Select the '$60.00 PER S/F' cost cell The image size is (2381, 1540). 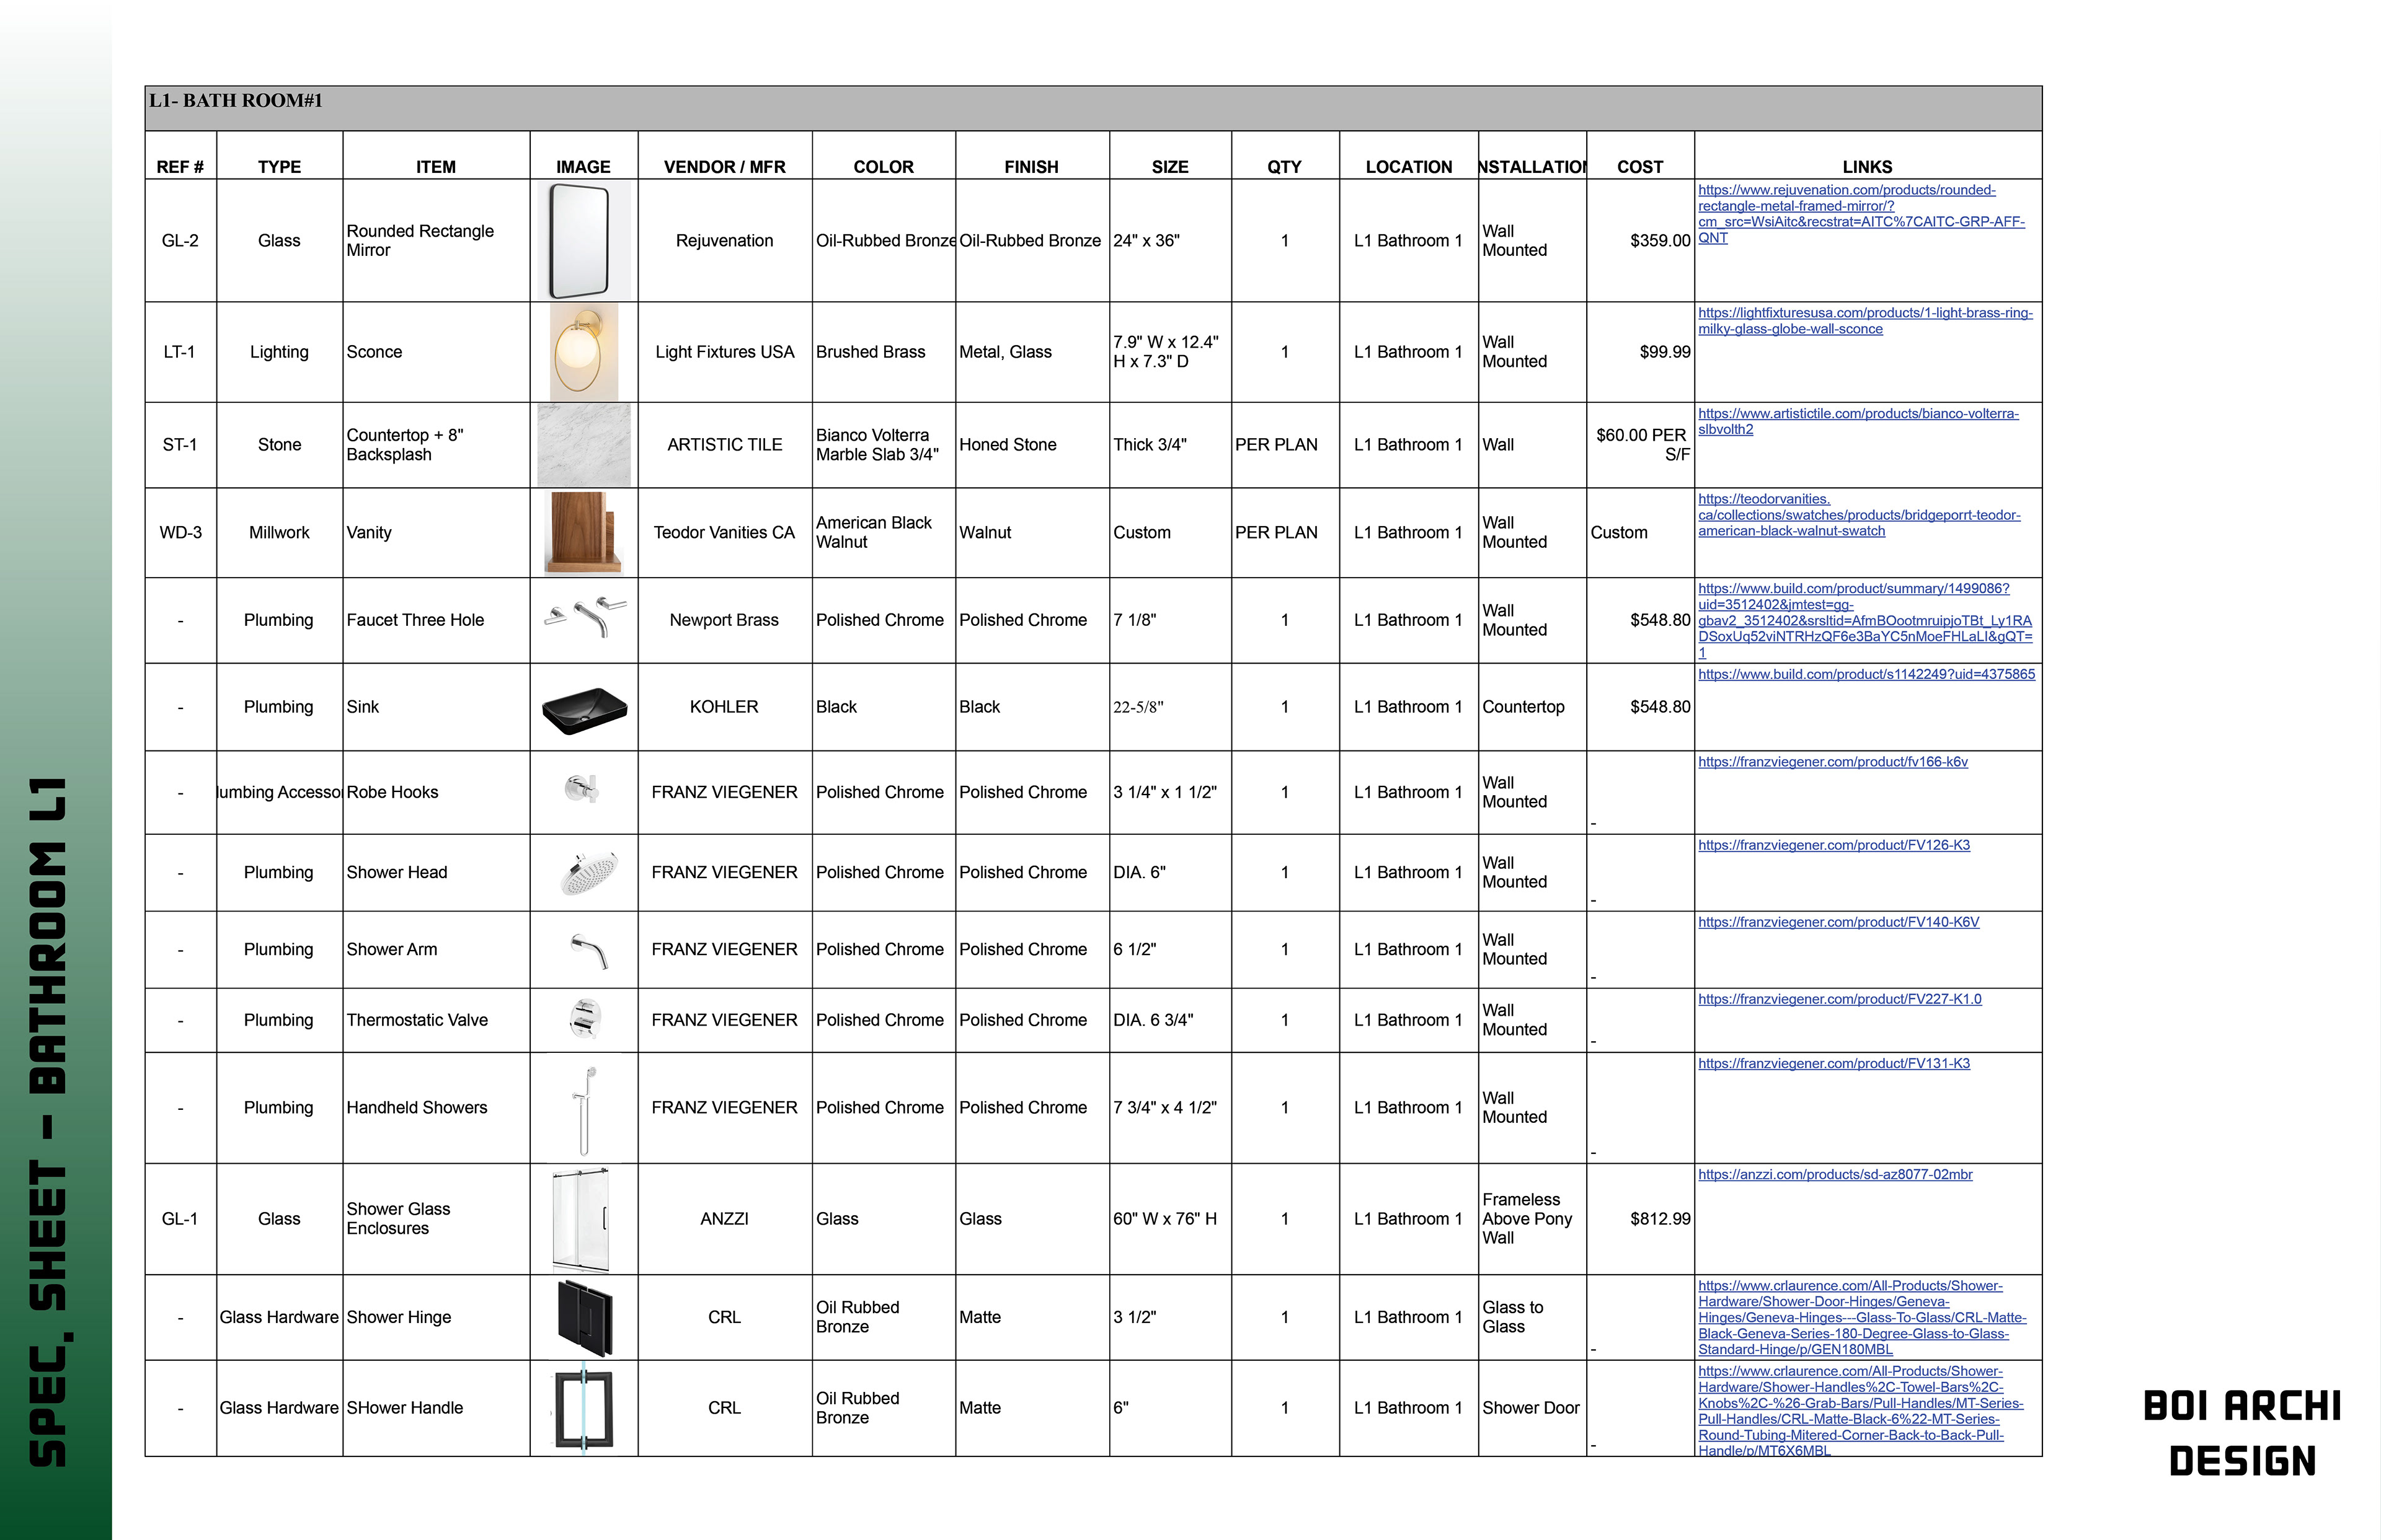point(1641,445)
